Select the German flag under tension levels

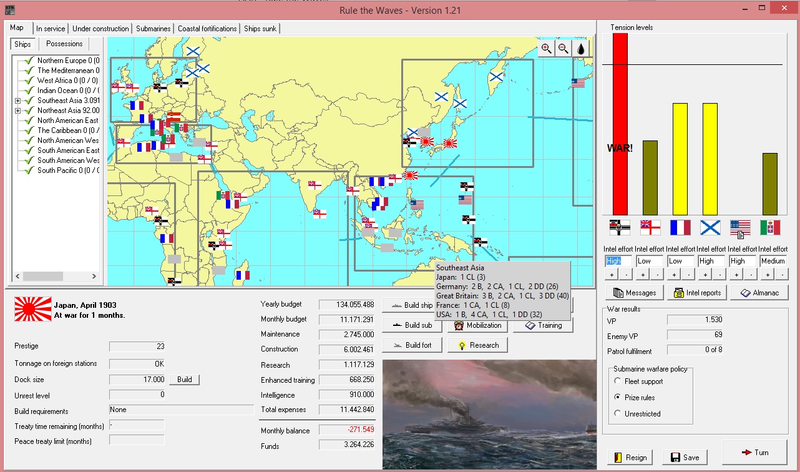click(x=620, y=228)
